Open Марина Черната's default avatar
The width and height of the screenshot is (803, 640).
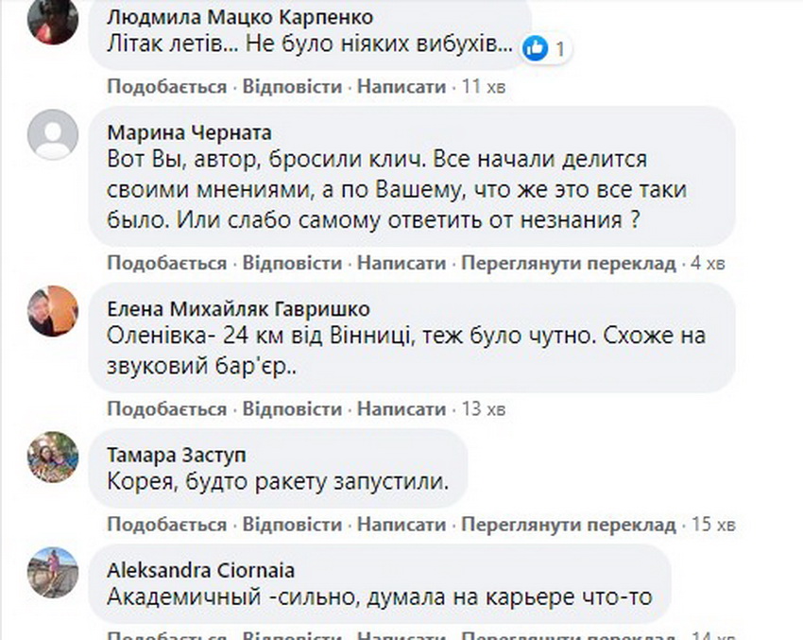point(53,133)
